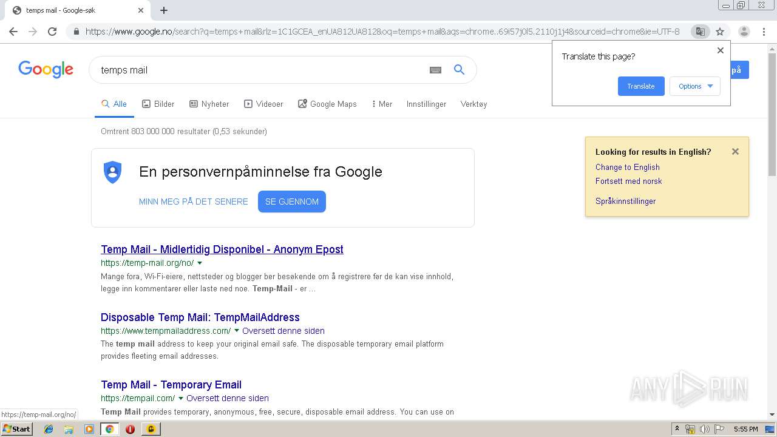777x437 pixels.
Task: Bookmark this page with the star icon
Action: (x=720, y=32)
